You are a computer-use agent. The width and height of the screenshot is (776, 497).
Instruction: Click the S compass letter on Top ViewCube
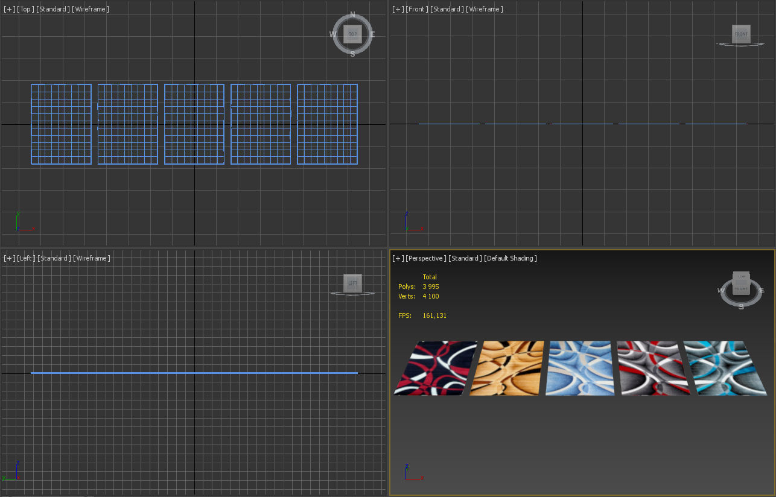(352, 54)
